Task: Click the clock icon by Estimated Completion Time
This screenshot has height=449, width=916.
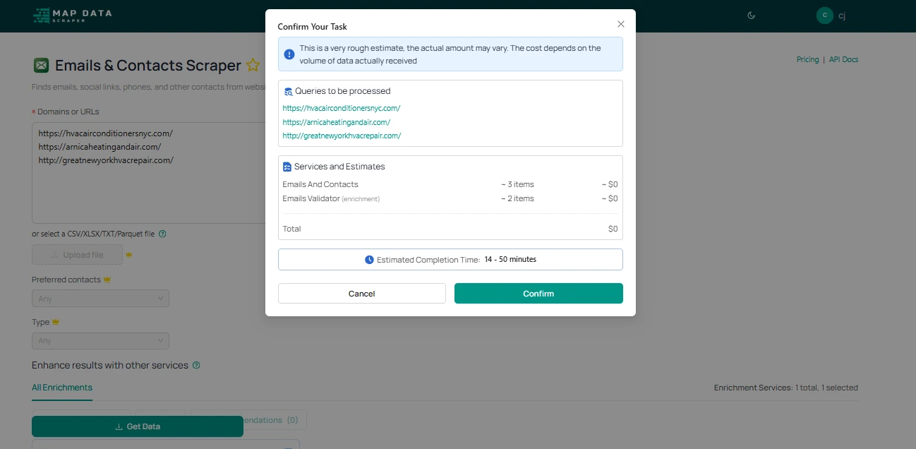Action: click(369, 260)
